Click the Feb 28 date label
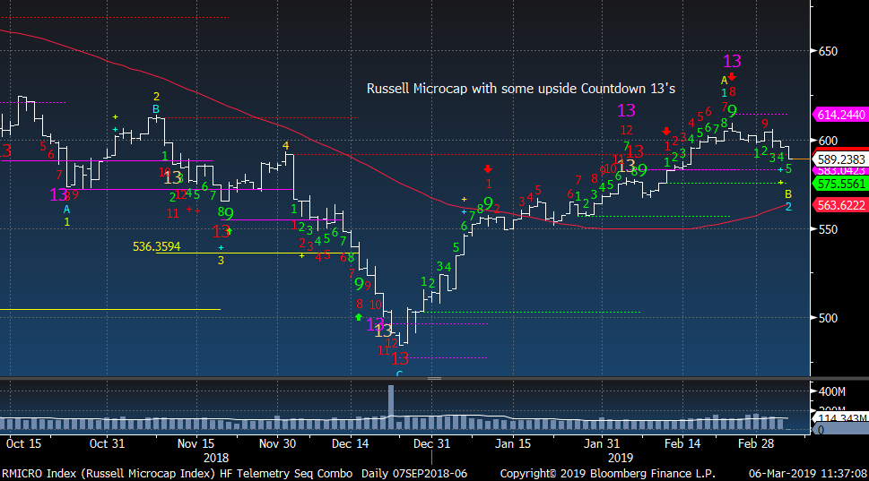869x481 pixels. 756,443
